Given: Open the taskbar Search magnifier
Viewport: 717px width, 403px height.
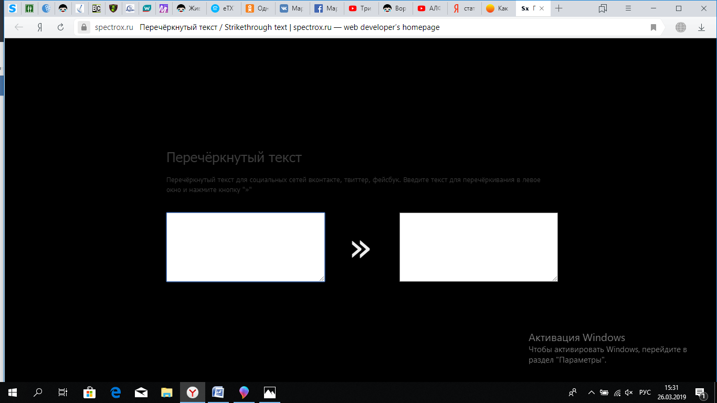Looking at the screenshot, I should (x=38, y=392).
